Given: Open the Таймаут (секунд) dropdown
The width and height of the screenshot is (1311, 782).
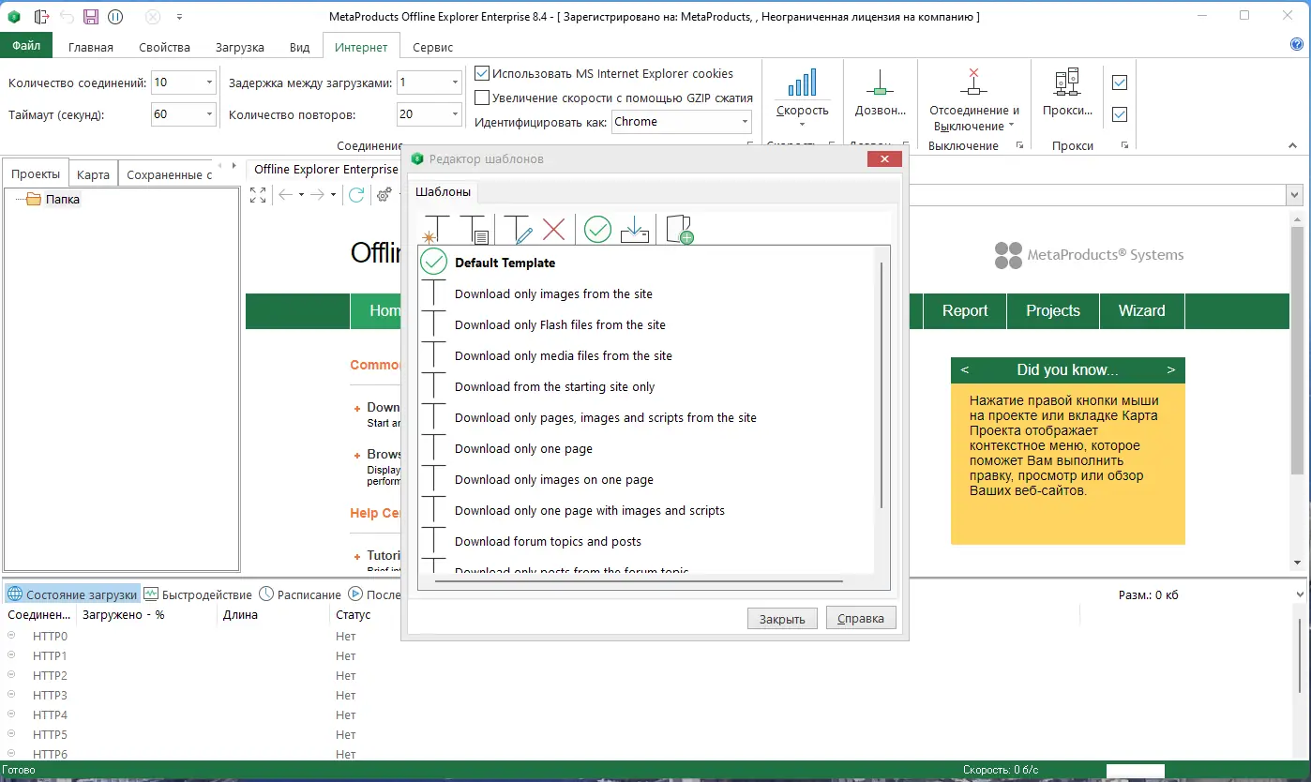Looking at the screenshot, I should coord(209,114).
